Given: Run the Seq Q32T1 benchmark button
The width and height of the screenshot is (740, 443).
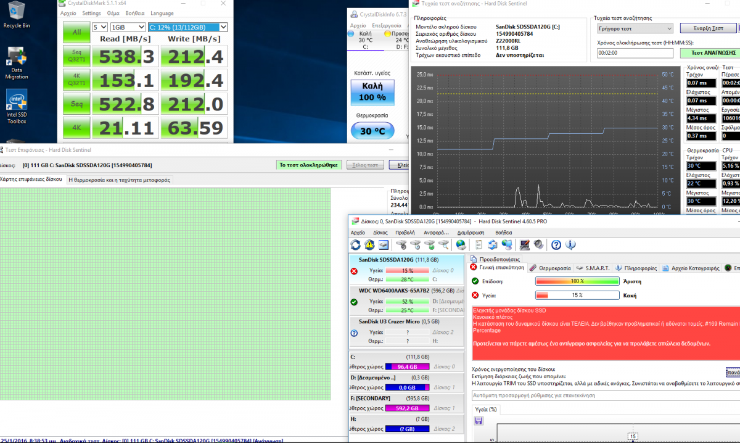Looking at the screenshot, I should tap(76, 56).
